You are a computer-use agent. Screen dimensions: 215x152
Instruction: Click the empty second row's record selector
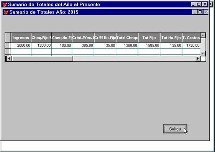(7, 51)
